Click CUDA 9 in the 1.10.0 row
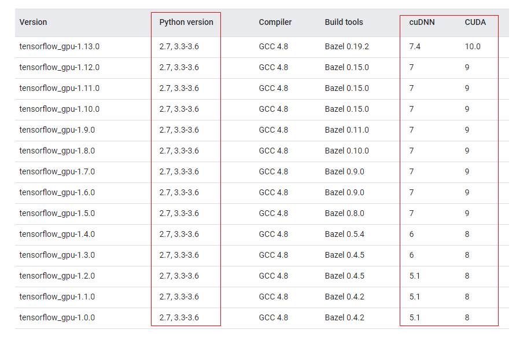Image resolution: width=527 pixels, height=340 pixels. point(467,109)
